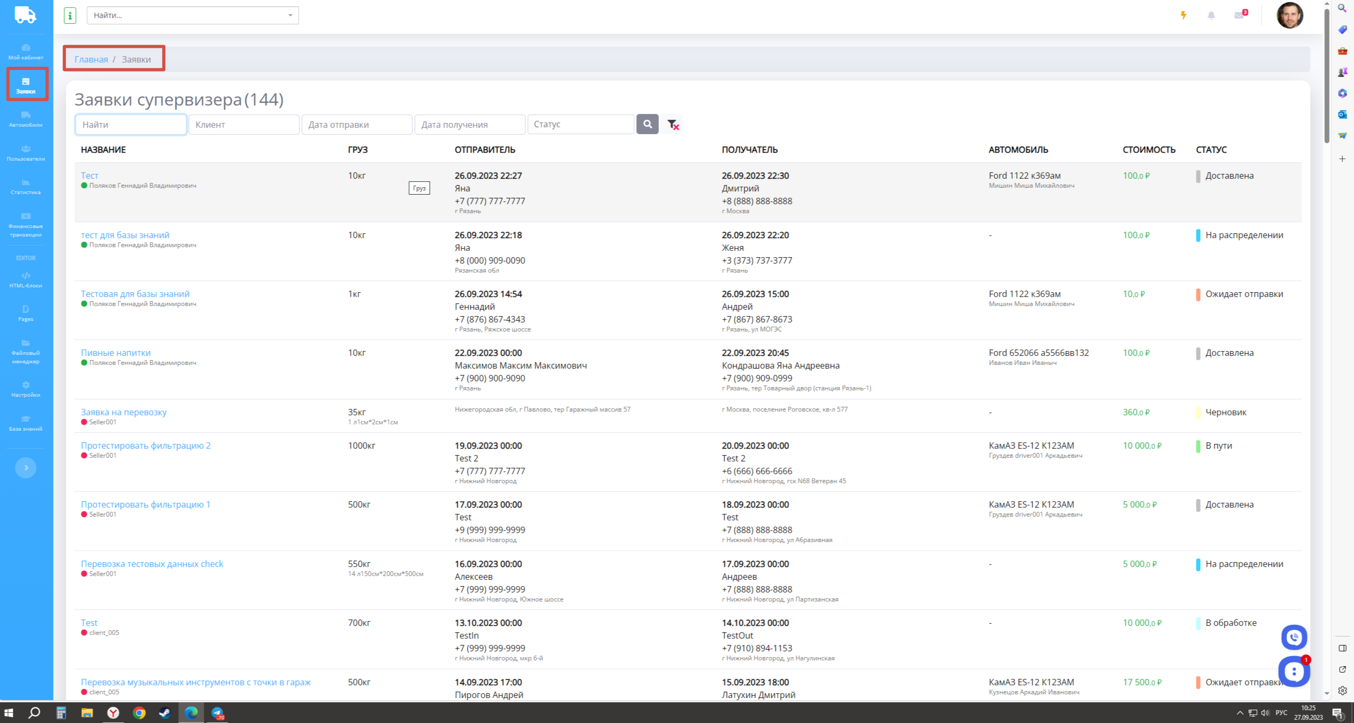Open notifications bell icon in header
The height and width of the screenshot is (723, 1354).
pos(1211,15)
